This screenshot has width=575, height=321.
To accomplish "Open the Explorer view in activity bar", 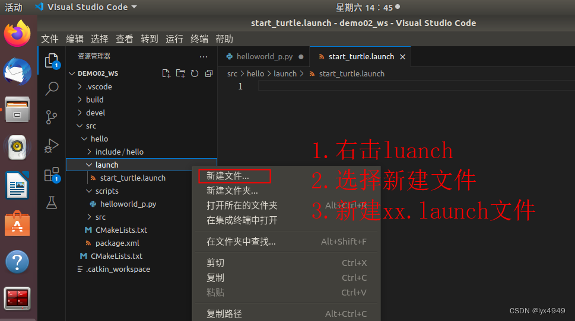I will [52, 61].
